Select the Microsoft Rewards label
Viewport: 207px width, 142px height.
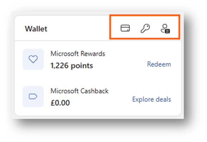click(x=78, y=54)
